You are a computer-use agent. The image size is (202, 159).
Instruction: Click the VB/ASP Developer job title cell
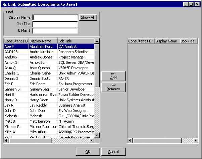pyautogui.click(x=76, y=68)
